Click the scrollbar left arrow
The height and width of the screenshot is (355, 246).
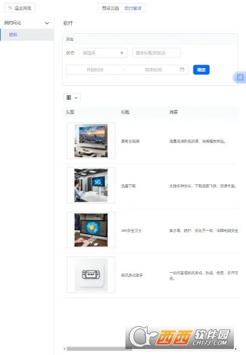pos(65,349)
